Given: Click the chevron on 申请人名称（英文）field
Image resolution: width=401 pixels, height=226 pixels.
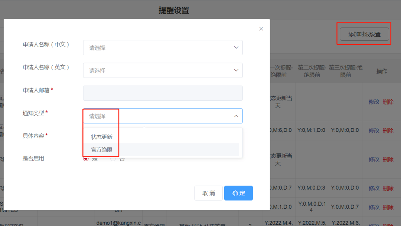Looking at the screenshot, I should point(236,70).
